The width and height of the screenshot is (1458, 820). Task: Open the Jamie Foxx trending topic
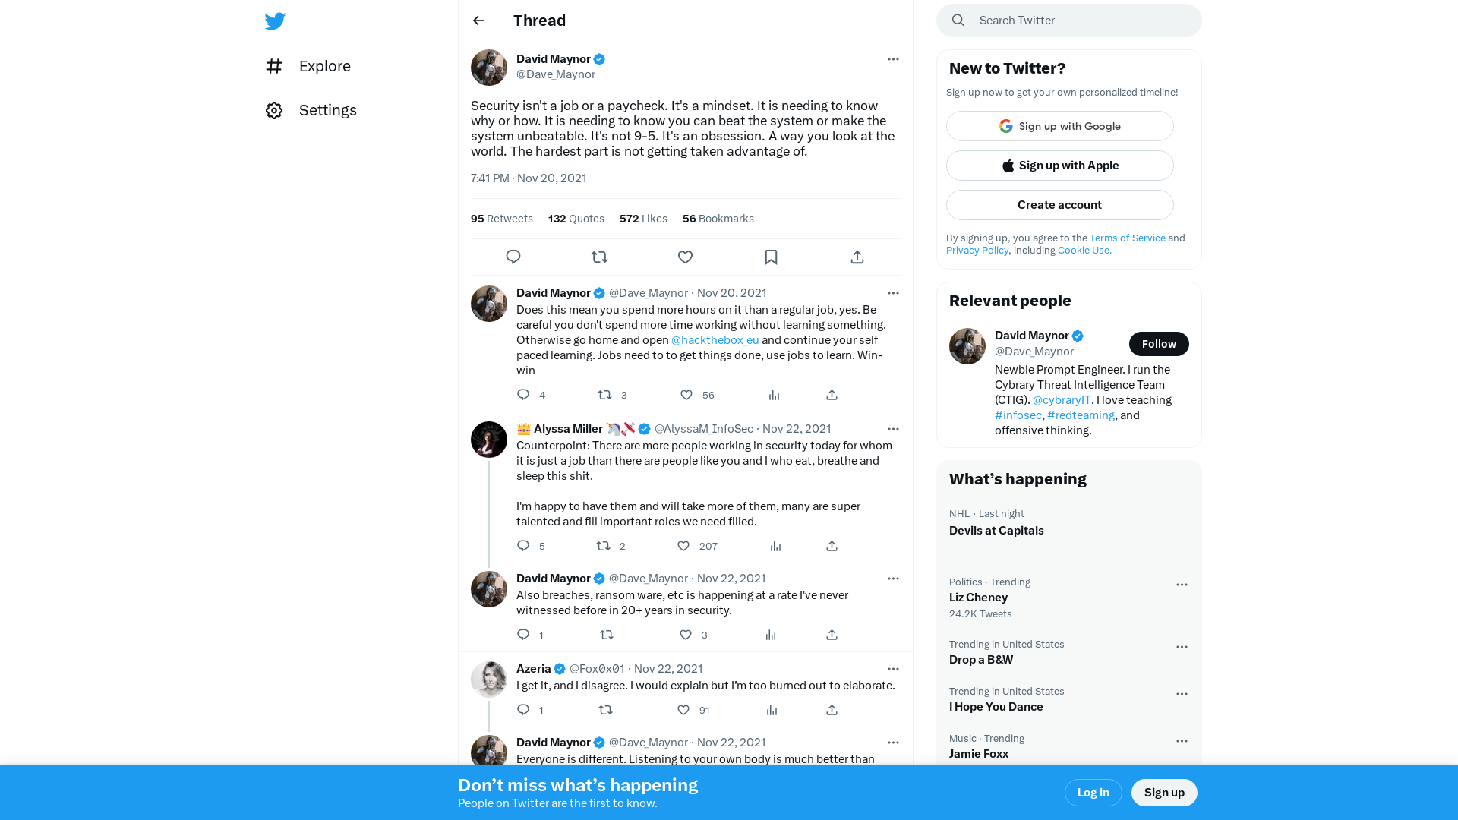coord(978,754)
